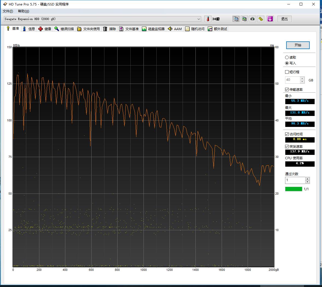This screenshot has width=322, height=287.
Task: Open the AAM speaker tab
Action: tap(175, 29)
